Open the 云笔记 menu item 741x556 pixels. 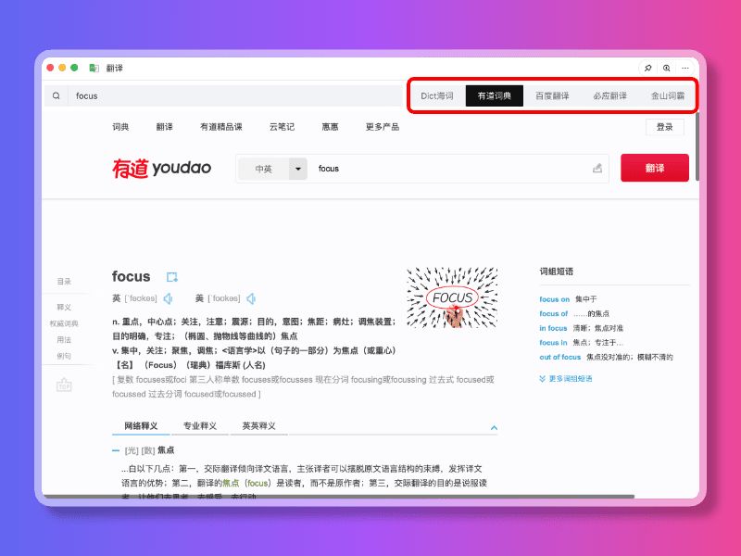pyautogui.click(x=282, y=125)
